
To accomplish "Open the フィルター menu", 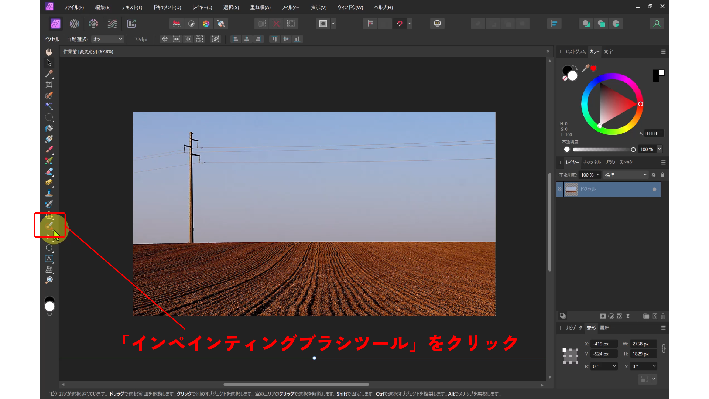I will (291, 7).
